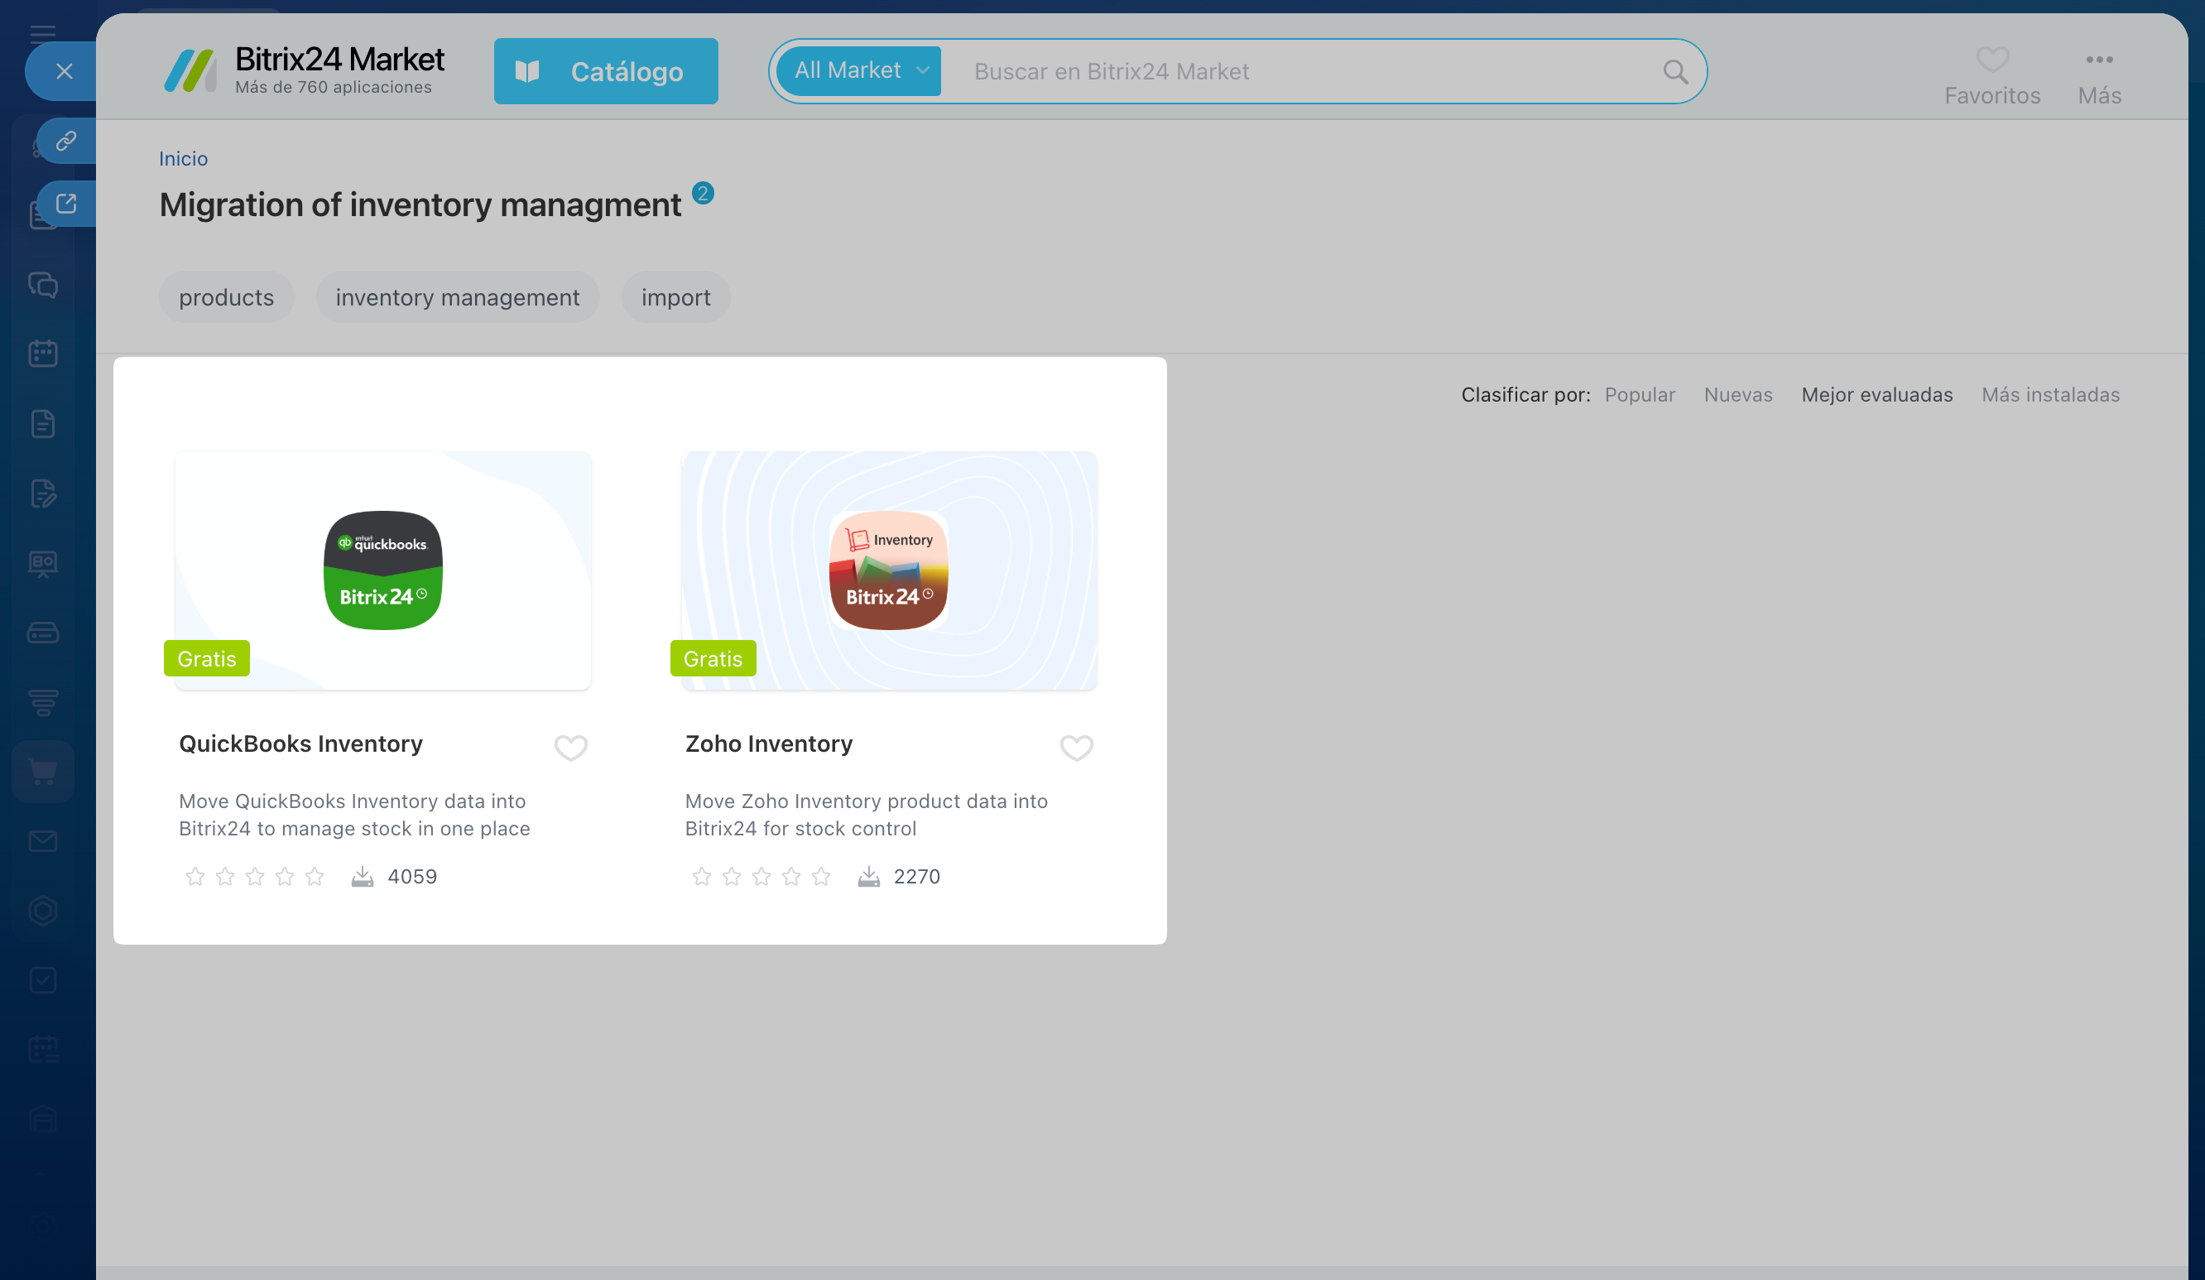Open the Más three-dots menu

click(2099, 75)
